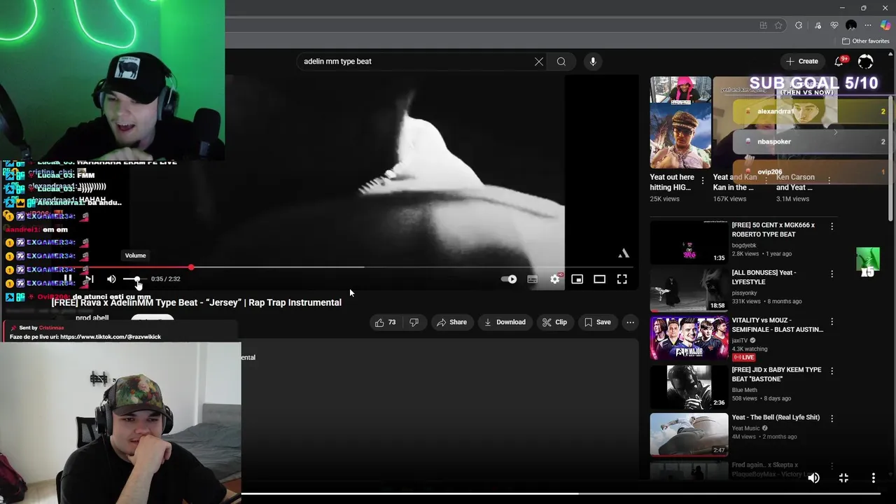Open the Other favorites folder
This screenshot has width=896, height=504.
pos(865,41)
